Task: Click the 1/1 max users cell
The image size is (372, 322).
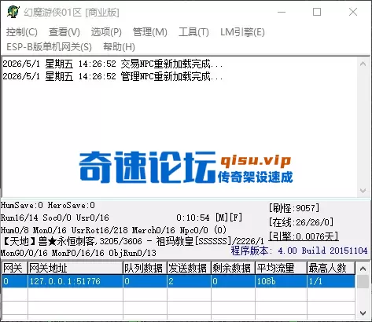Action: click(331, 281)
